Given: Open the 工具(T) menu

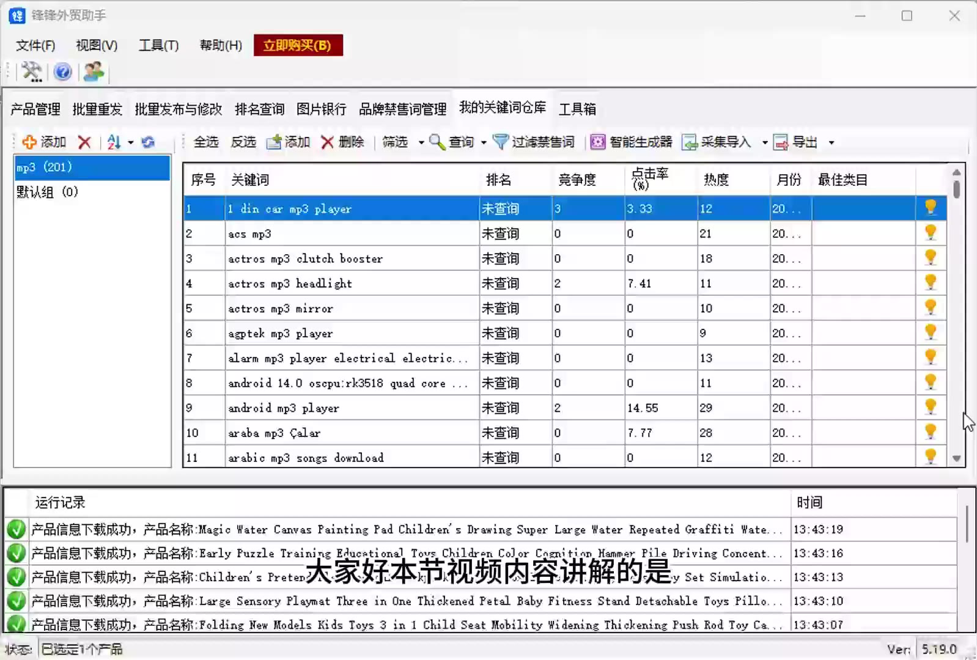Looking at the screenshot, I should click(x=158, y=46).
